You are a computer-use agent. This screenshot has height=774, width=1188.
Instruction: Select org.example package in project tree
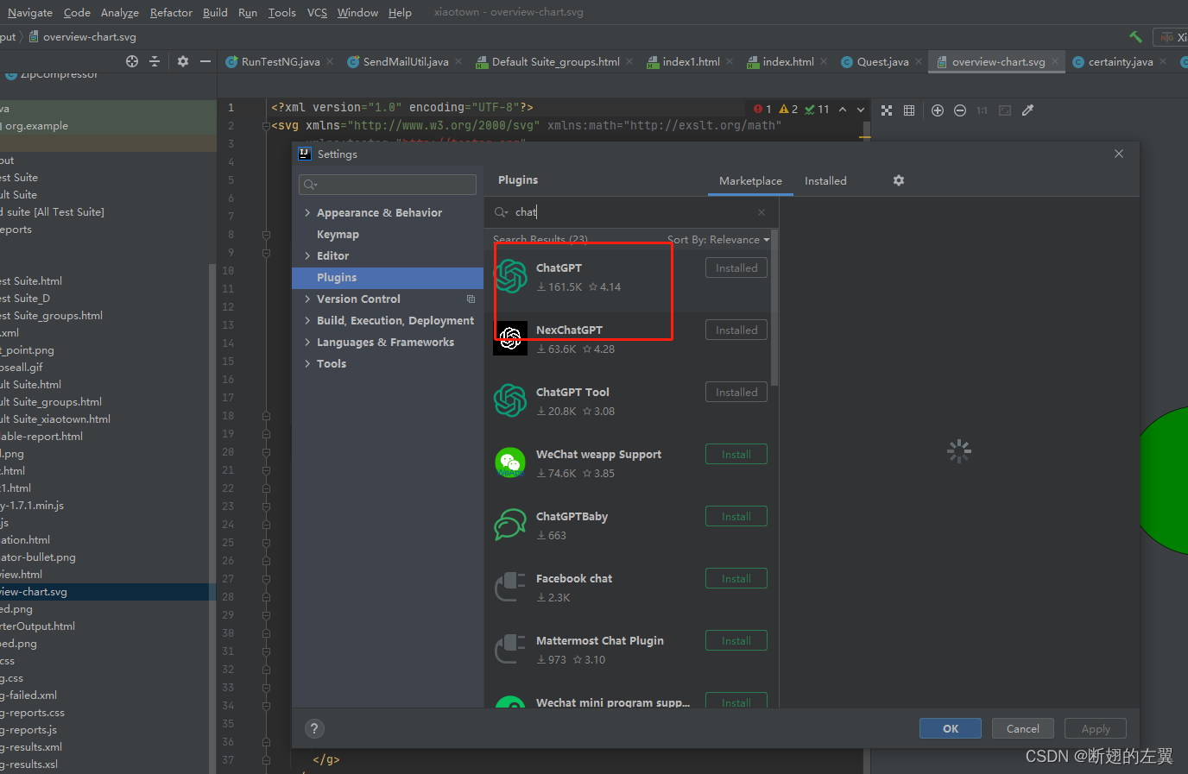click(36, 125)
